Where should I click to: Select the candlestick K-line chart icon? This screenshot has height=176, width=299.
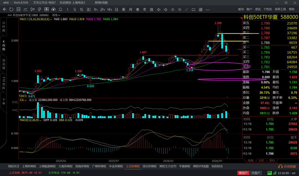[33, 9]
